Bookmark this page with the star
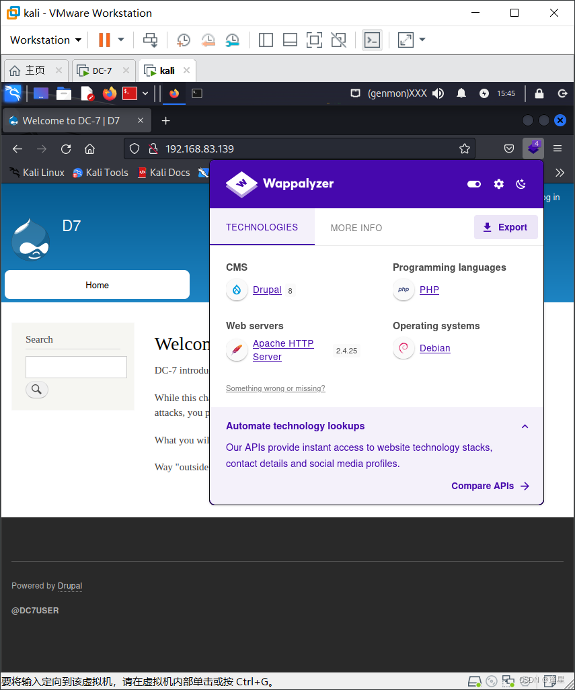The image size is (575, 690). coord(465,148)
